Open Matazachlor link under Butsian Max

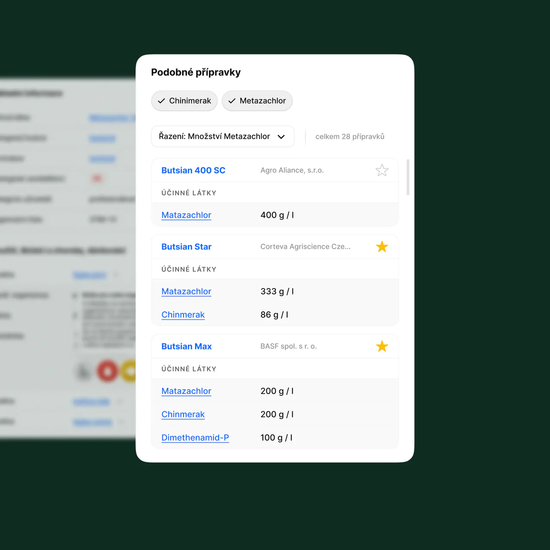[x=186, y=391]
